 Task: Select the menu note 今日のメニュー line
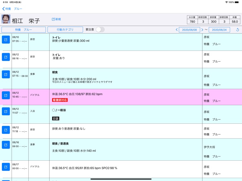82,82
